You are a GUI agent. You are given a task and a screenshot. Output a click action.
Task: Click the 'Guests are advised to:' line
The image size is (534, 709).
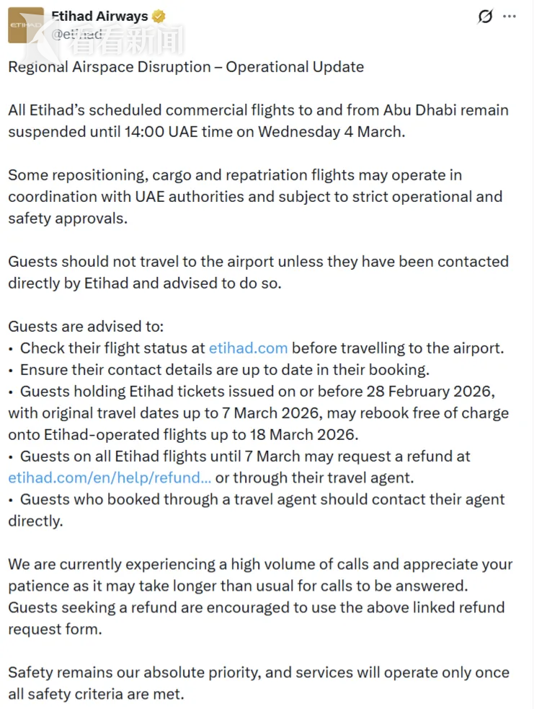(x=86, y=326)
